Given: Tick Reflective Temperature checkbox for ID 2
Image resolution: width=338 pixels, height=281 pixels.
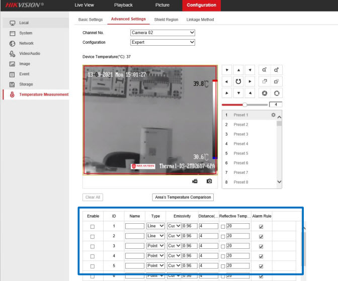Looking at the screenshot, I should coord(223,236).
